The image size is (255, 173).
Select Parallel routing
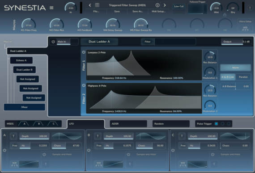coord(243,77)
